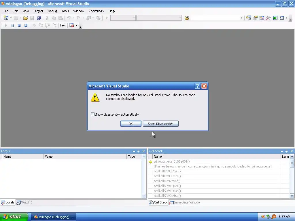
Task: Open the Debug menu
Action: coord(52,11)
